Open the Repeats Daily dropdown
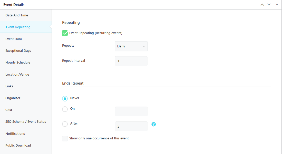 pos(131,46)
